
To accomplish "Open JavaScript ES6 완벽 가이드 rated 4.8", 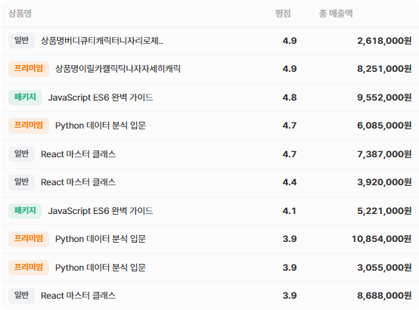I will coord(101,98).
